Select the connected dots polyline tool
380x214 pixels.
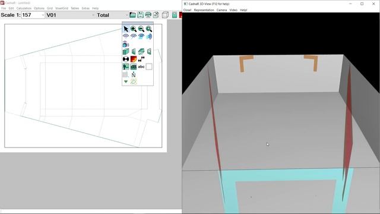(x=141, y=59)
